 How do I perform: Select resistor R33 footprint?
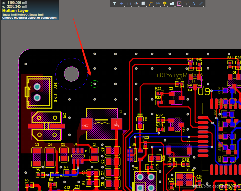(160, 93)
